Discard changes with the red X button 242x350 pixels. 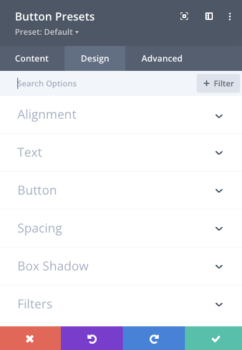click(30, 338)
